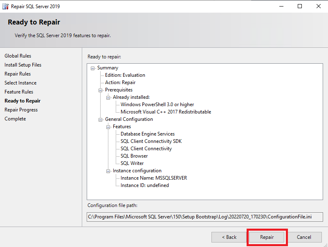The height and width of the screenshot is (247, 328).
Task: Select the Select Instance step
Action: coord(20,83)
